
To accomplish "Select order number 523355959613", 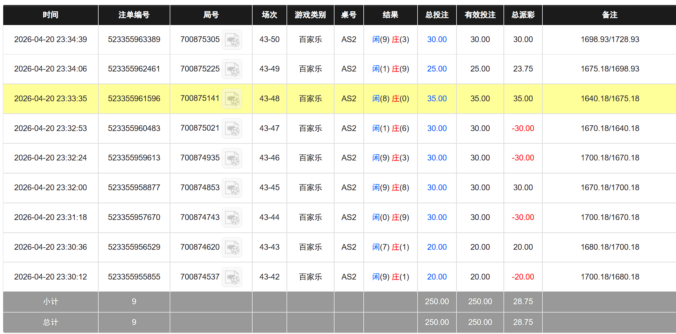I will pos(134,158).
